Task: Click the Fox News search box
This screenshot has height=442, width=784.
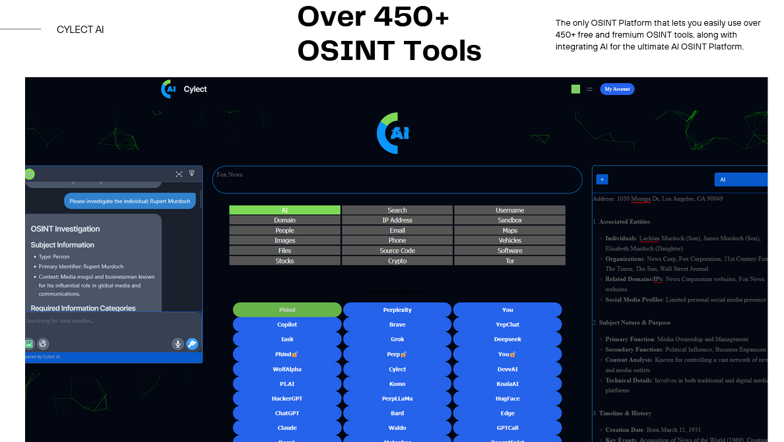Action: tap(397, 179)
